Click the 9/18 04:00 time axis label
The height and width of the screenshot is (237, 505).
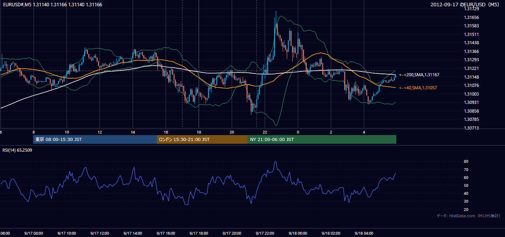(364, 233)
